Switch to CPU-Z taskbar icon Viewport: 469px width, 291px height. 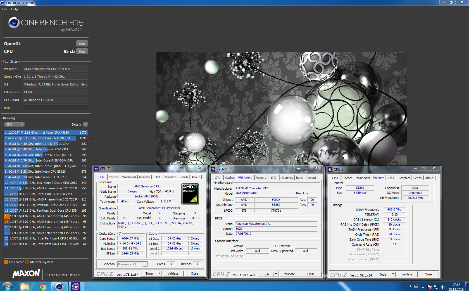(x=76, y=286)
